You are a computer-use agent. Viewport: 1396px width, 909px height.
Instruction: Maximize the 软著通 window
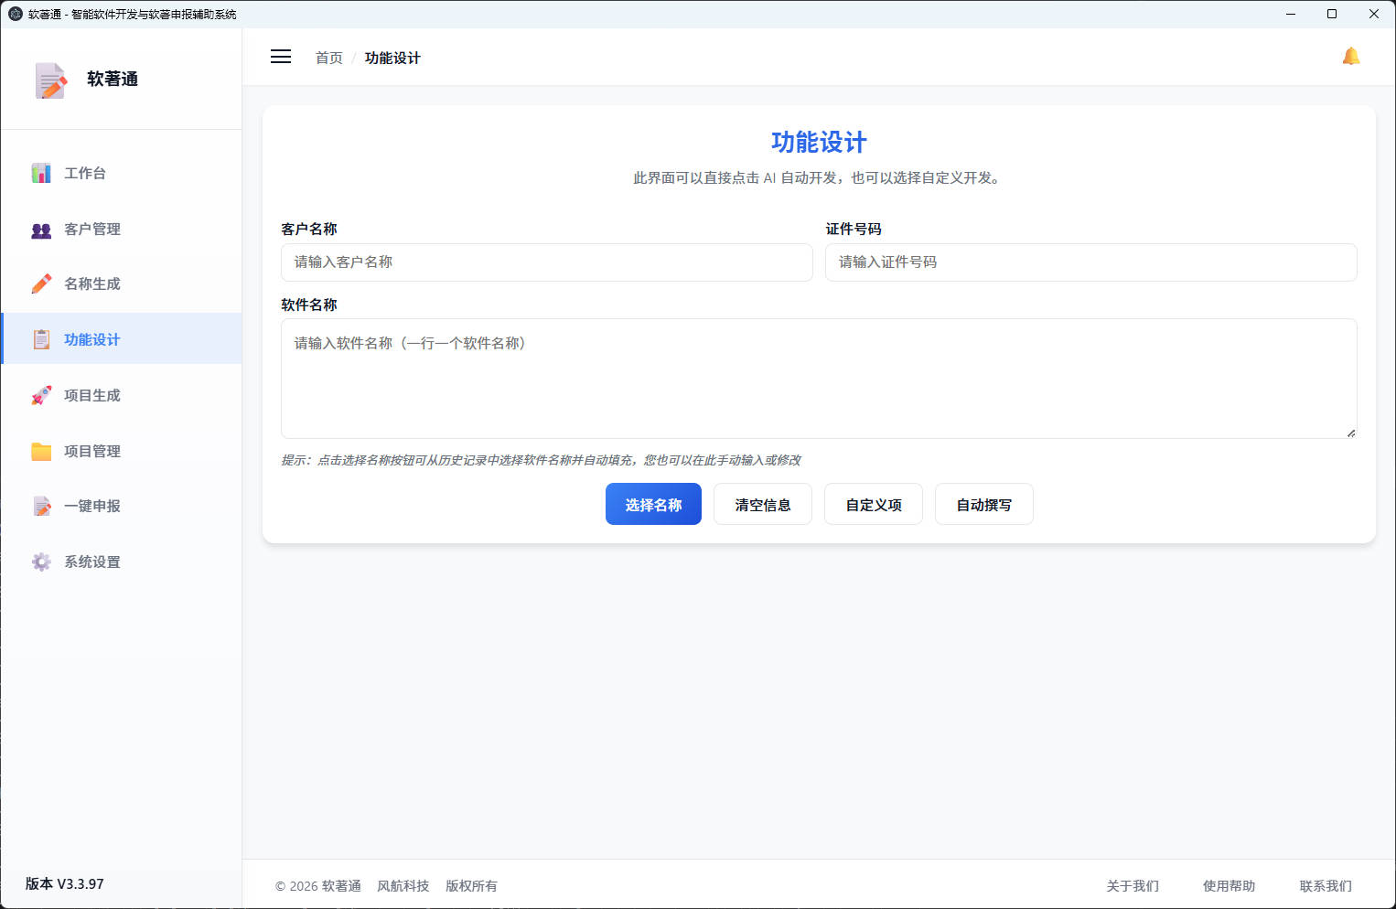pyautogui.click(x=1332, y=14)
